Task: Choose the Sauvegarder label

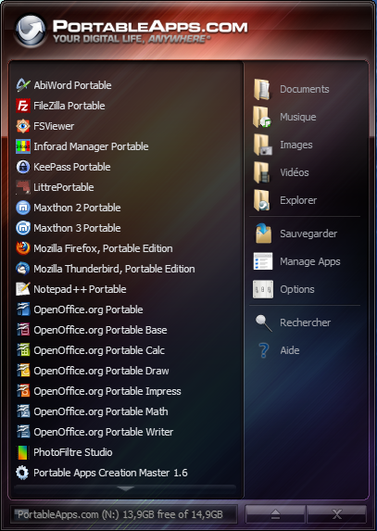Action: point(308,234)
